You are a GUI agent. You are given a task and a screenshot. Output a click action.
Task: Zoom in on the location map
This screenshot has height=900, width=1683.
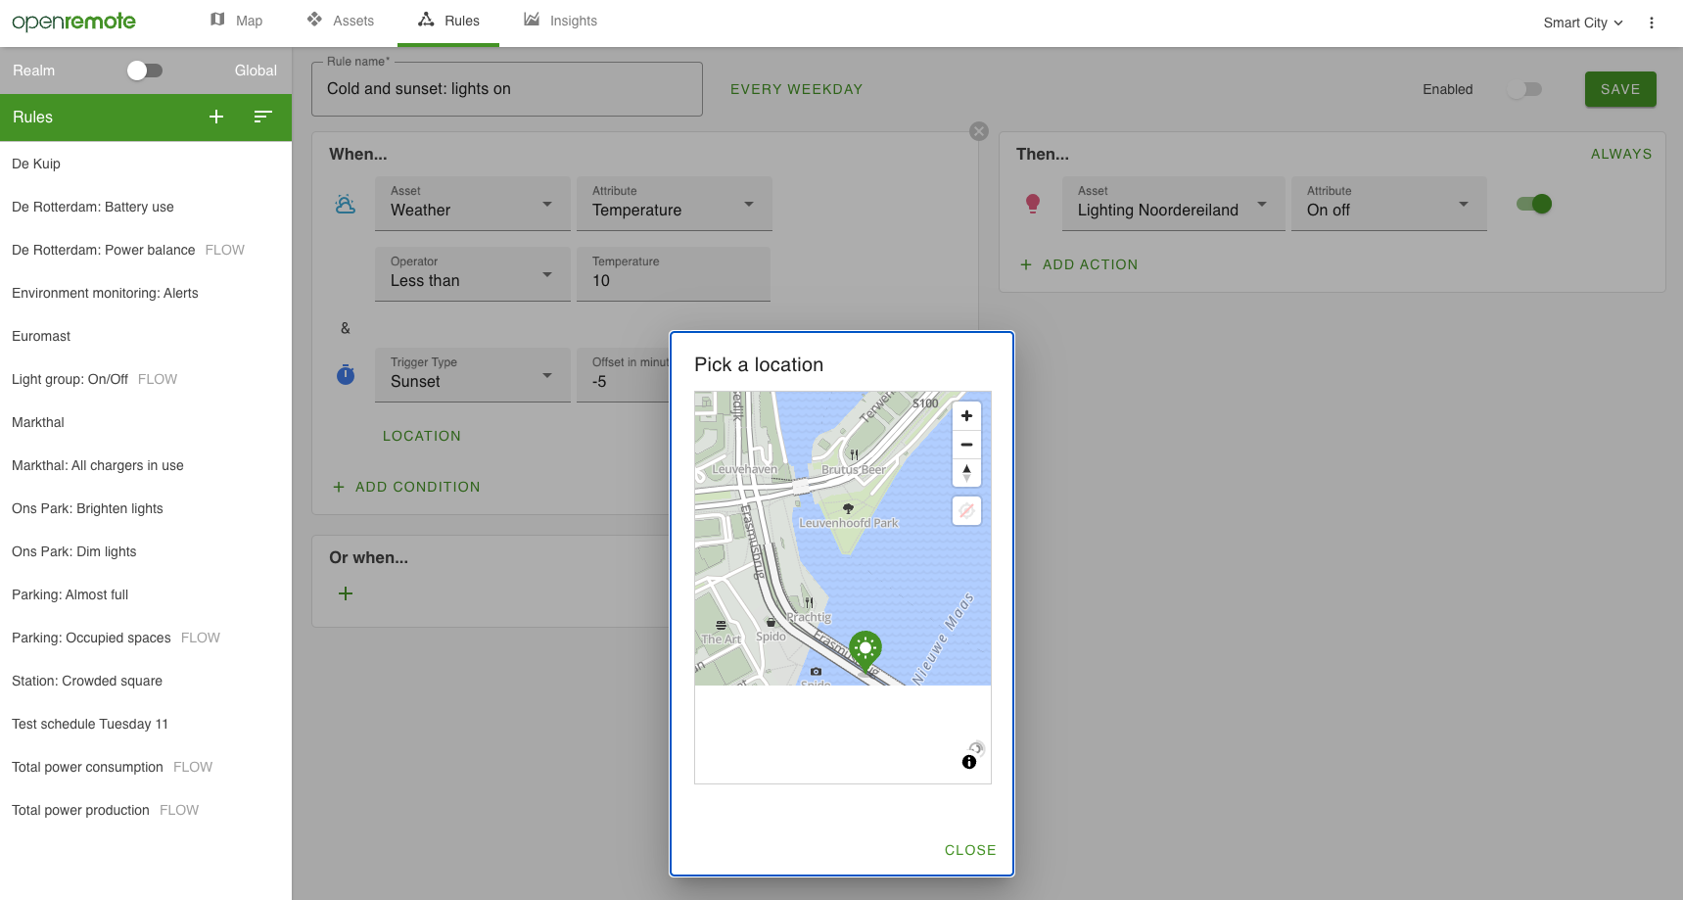966,416
